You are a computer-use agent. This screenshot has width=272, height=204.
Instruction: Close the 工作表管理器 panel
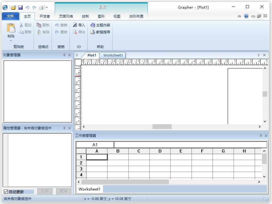point(266,136)
